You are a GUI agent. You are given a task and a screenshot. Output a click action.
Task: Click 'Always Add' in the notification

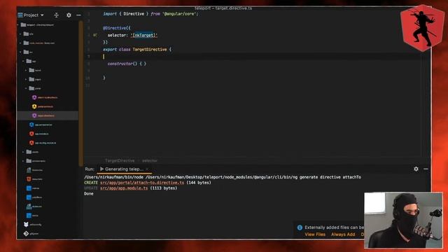coord(343,234)
